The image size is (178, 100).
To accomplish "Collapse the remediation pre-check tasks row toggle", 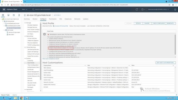I will pyautogui.click(x=44, y=34).
